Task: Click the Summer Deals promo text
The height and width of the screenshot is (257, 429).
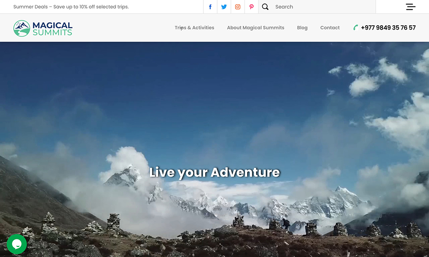Action: tap(71, 7)
